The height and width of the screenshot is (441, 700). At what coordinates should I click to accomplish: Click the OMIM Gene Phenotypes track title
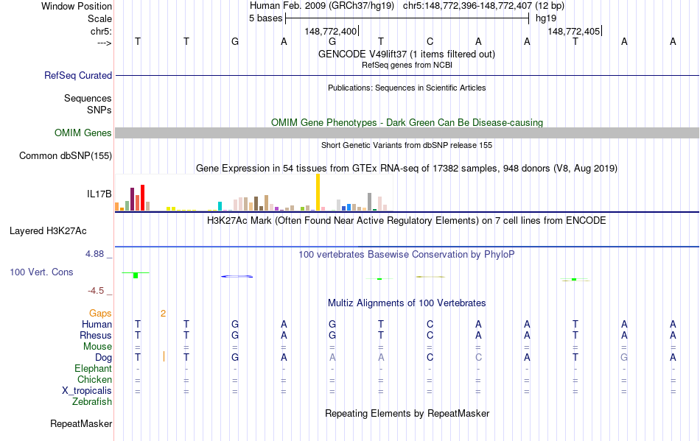[407, 123]
